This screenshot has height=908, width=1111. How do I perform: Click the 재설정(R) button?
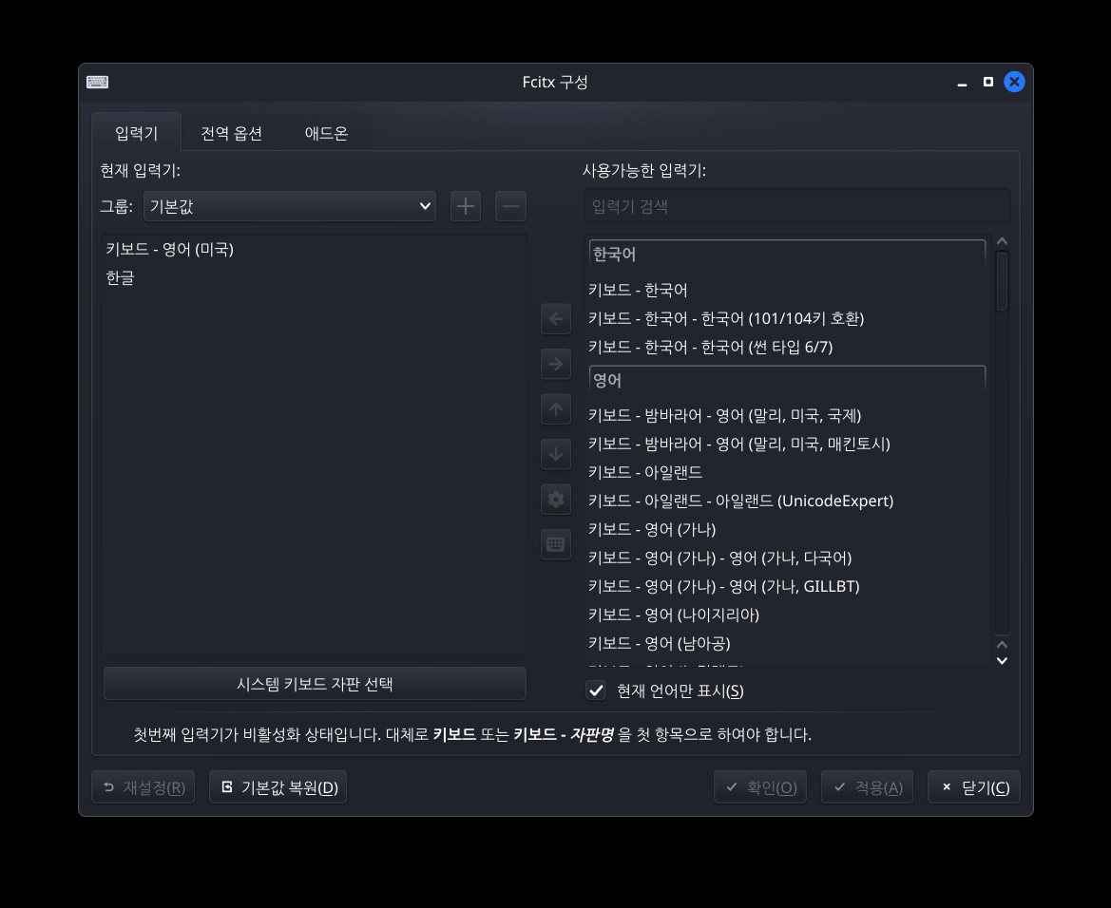[x=144, y=787]
